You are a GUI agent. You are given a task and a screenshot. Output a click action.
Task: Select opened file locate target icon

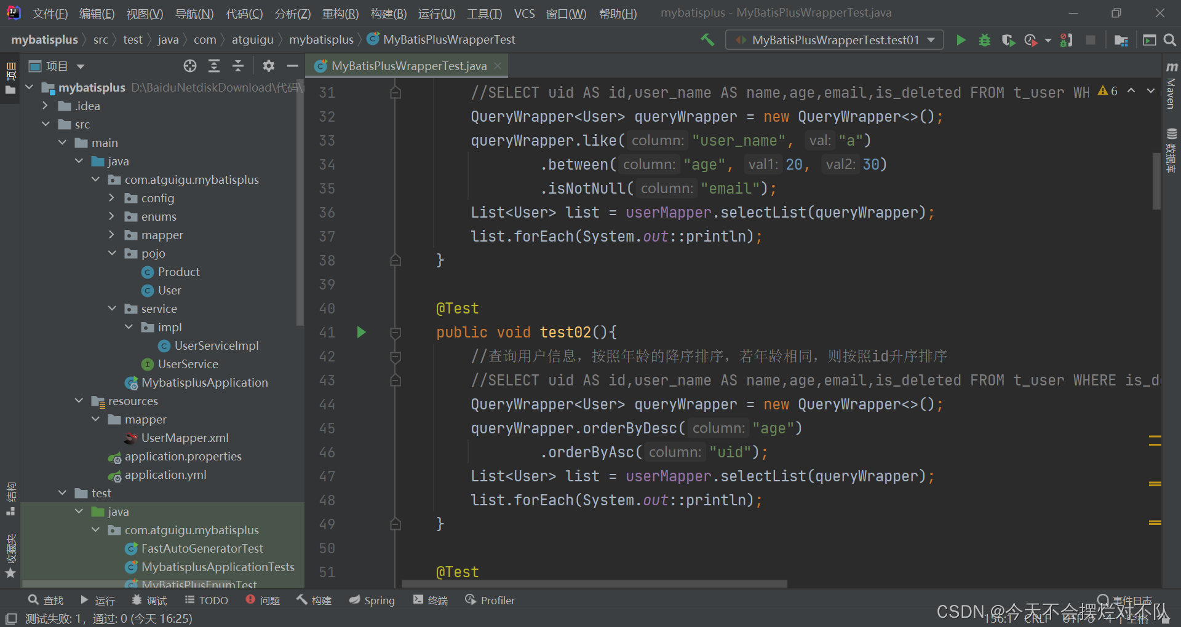pyautogui.click(x=190, y=66)
